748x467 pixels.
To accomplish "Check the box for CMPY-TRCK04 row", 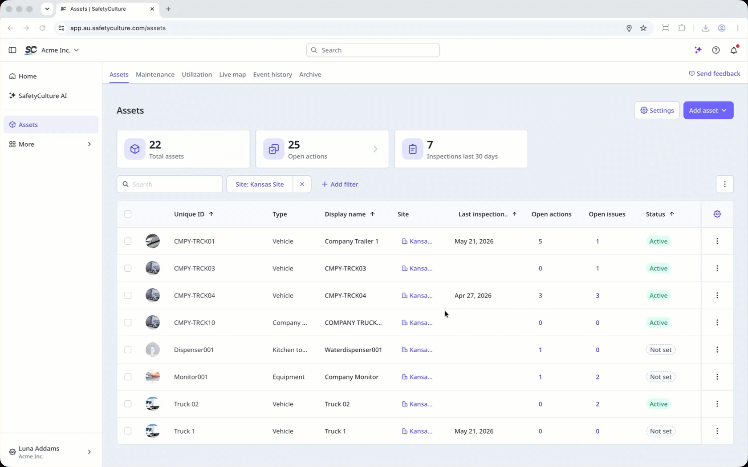I will (128, 295).
